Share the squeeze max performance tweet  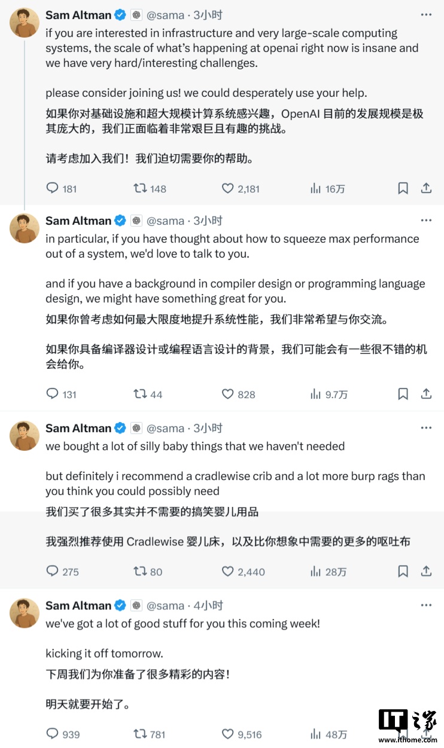pos(426,394)
